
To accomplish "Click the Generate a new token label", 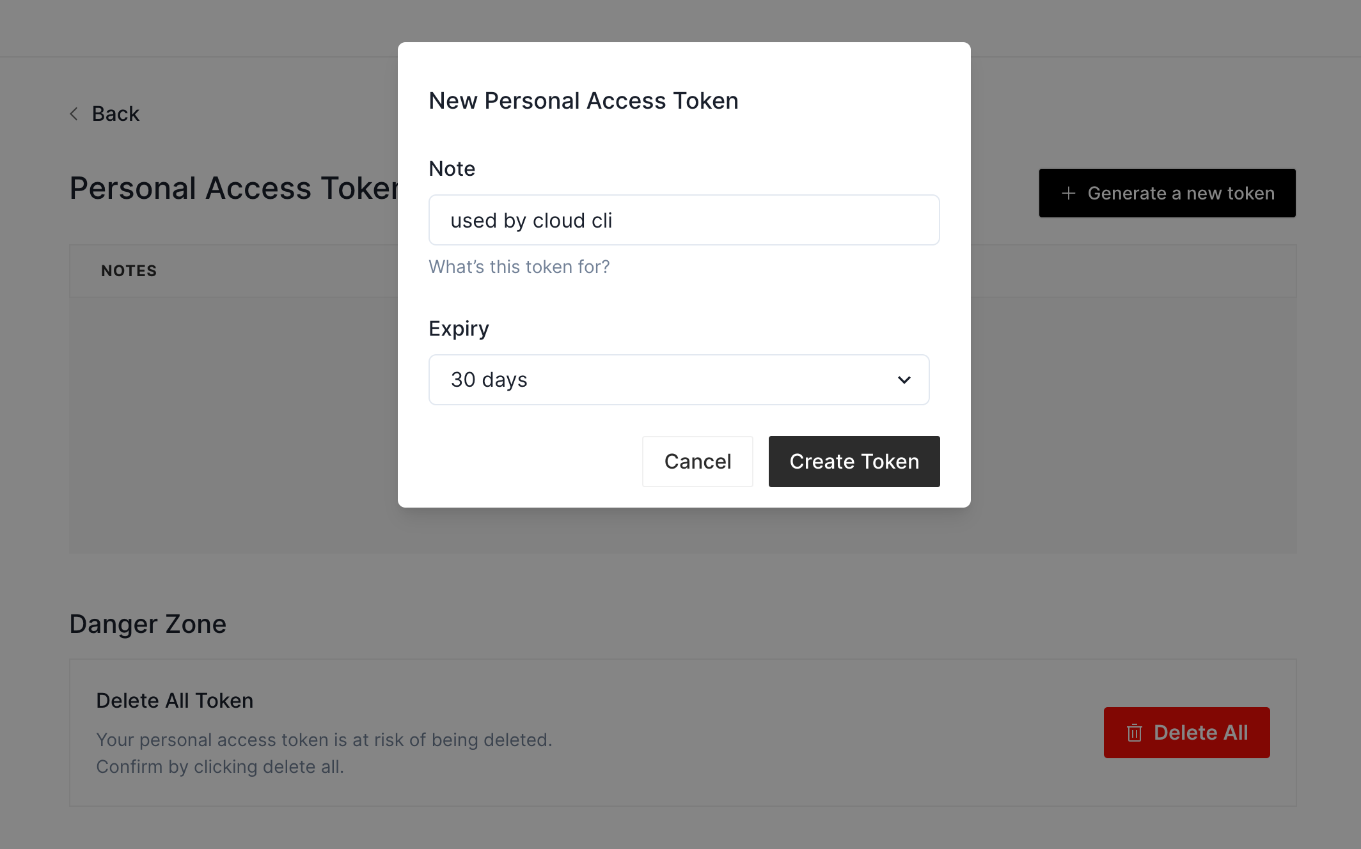I will [1181, 193].
